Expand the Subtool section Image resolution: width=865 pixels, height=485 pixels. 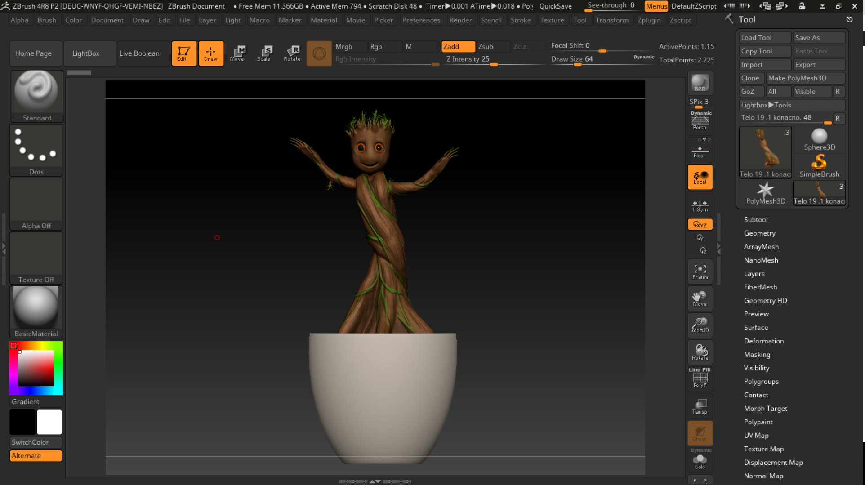[x=756, y=220]
